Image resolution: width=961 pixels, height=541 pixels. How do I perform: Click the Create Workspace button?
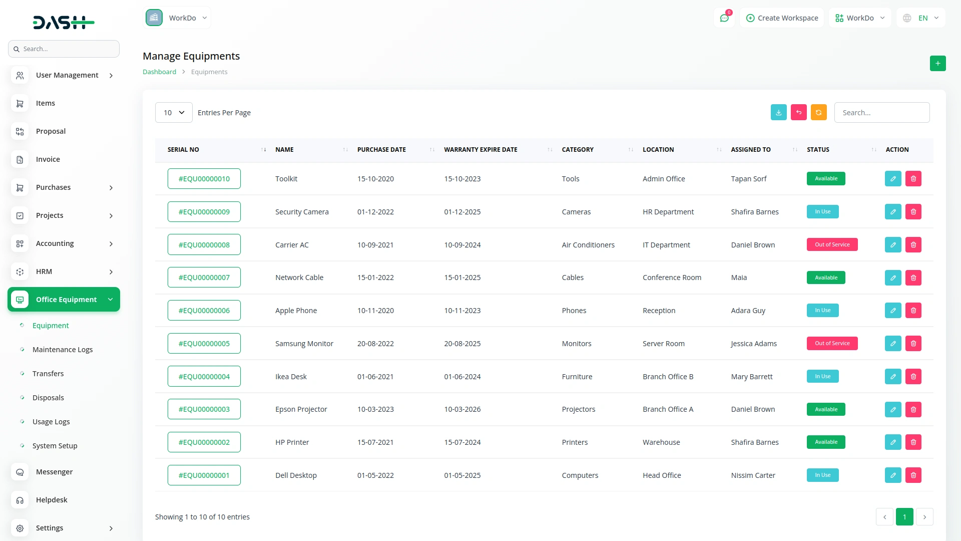pos(782,18)
